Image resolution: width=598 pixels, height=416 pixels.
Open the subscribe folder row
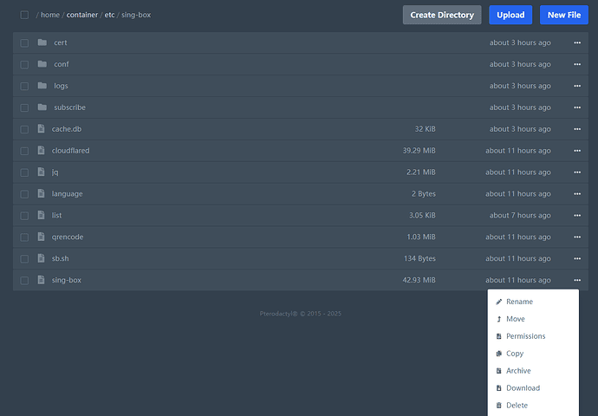click(x=69, y=107)
